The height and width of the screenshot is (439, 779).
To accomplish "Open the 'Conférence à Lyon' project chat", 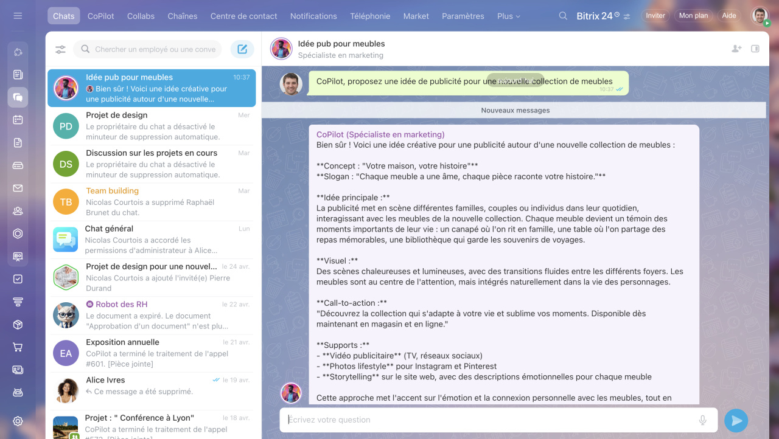I will tap(152, 424).
